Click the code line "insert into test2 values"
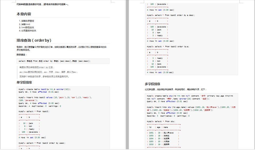 tap(55, 99)
